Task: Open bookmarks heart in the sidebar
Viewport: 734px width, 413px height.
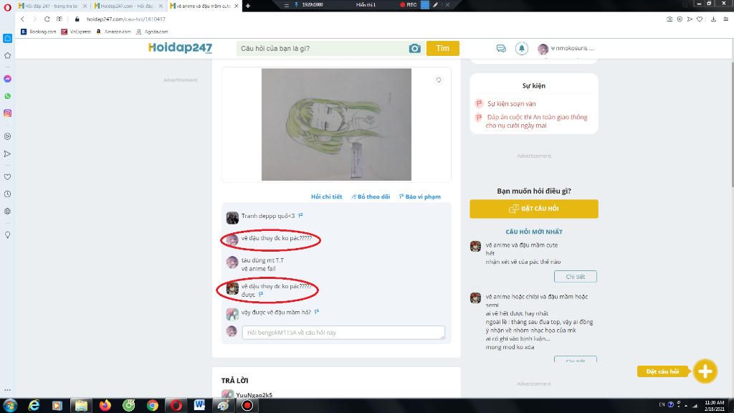Action: coord(7,176)
